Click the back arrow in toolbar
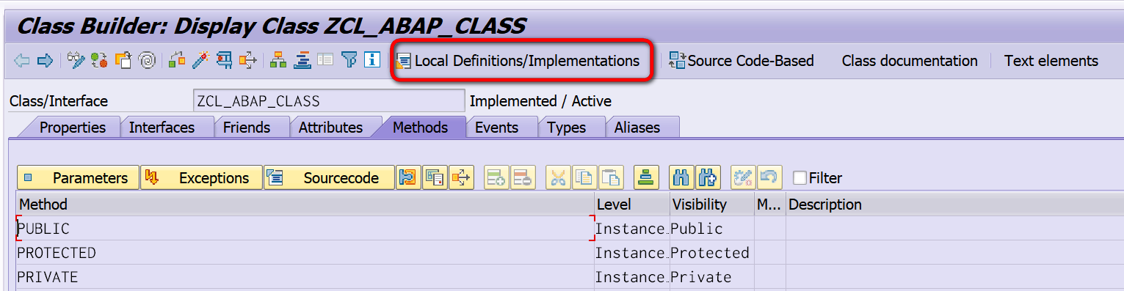Viewport: 1124px width, 291px height. [x=22, y=61]
